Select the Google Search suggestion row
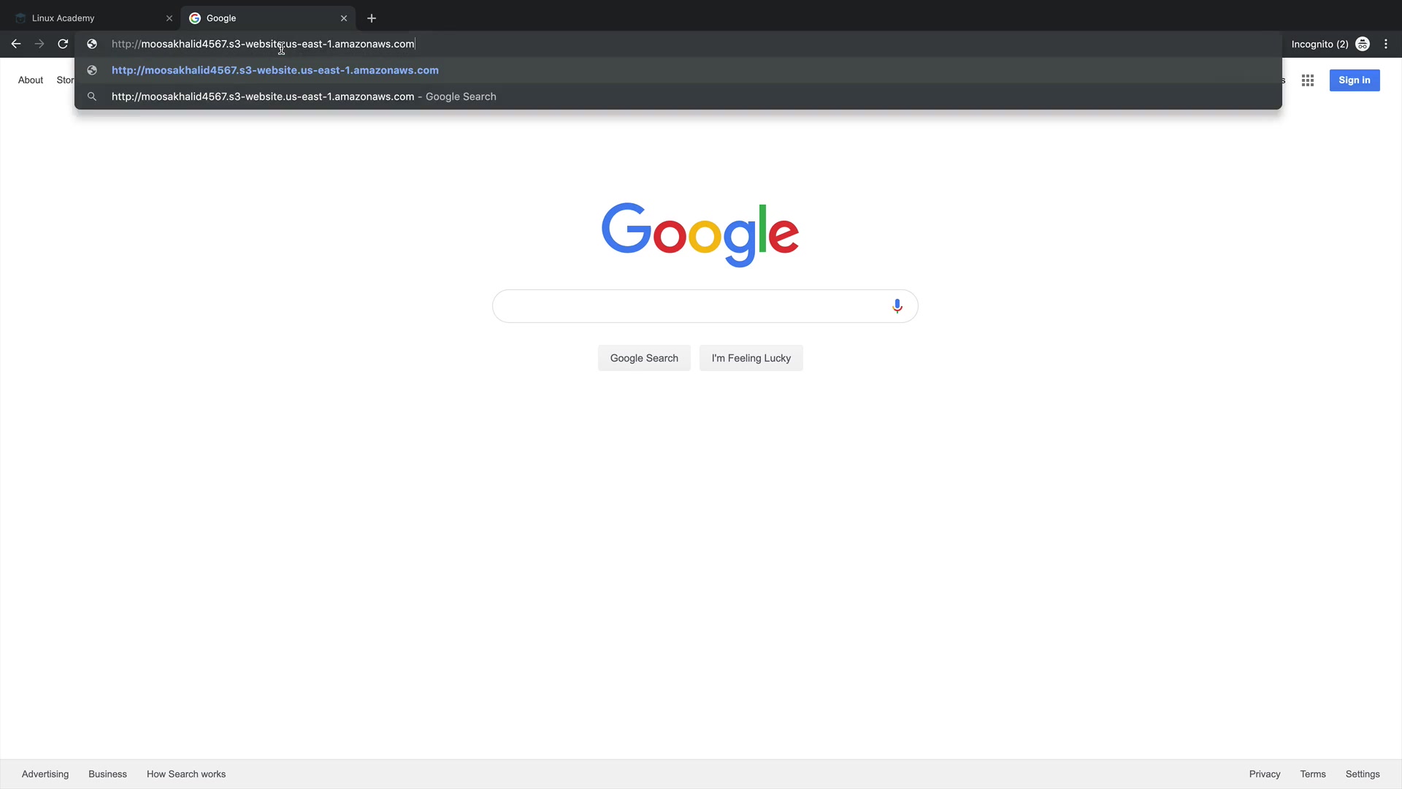1402x789 pixels. [x=303, y=96]
